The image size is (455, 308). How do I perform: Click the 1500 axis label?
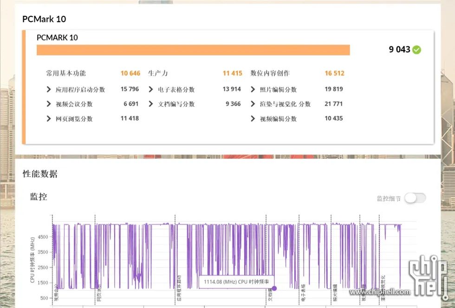43,282
